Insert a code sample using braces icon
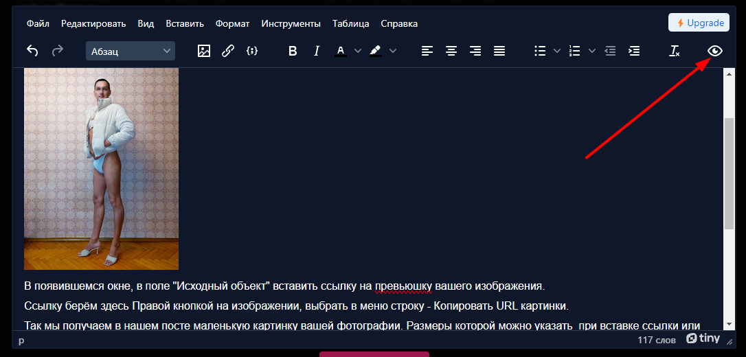746x357 pixels. pos(252,51)
